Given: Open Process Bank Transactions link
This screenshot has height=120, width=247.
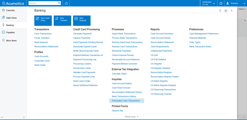Looking at the screenshot, I should pos(124,38).
